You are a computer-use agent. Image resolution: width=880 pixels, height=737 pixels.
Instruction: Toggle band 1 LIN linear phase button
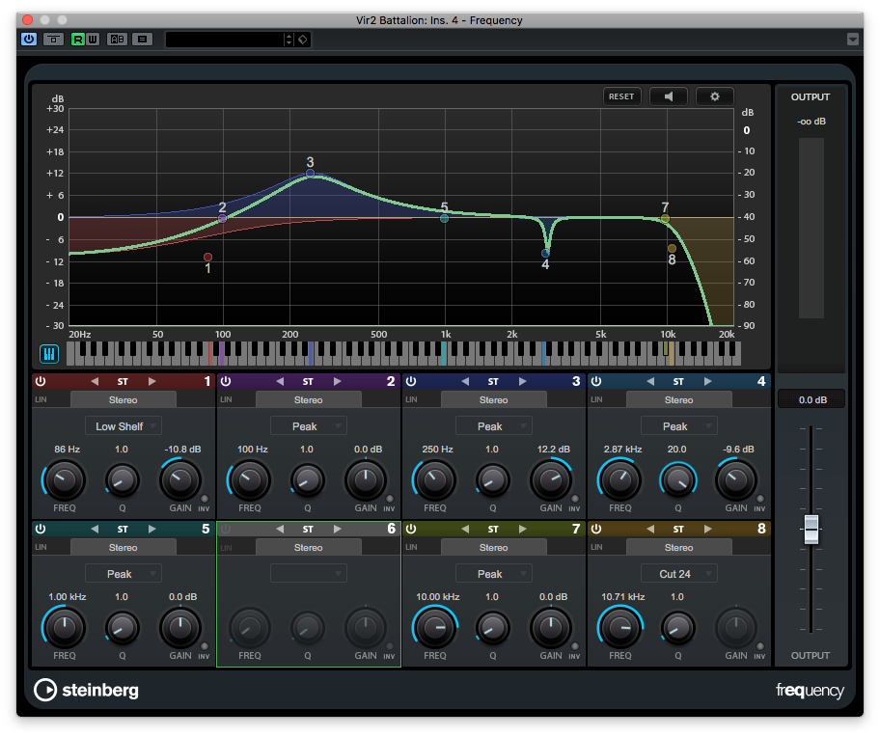(x=41, y=399)
